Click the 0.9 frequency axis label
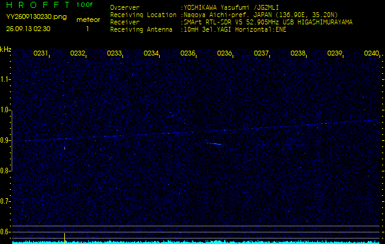This screenshot has width=385, height=244. coord(6,140)
